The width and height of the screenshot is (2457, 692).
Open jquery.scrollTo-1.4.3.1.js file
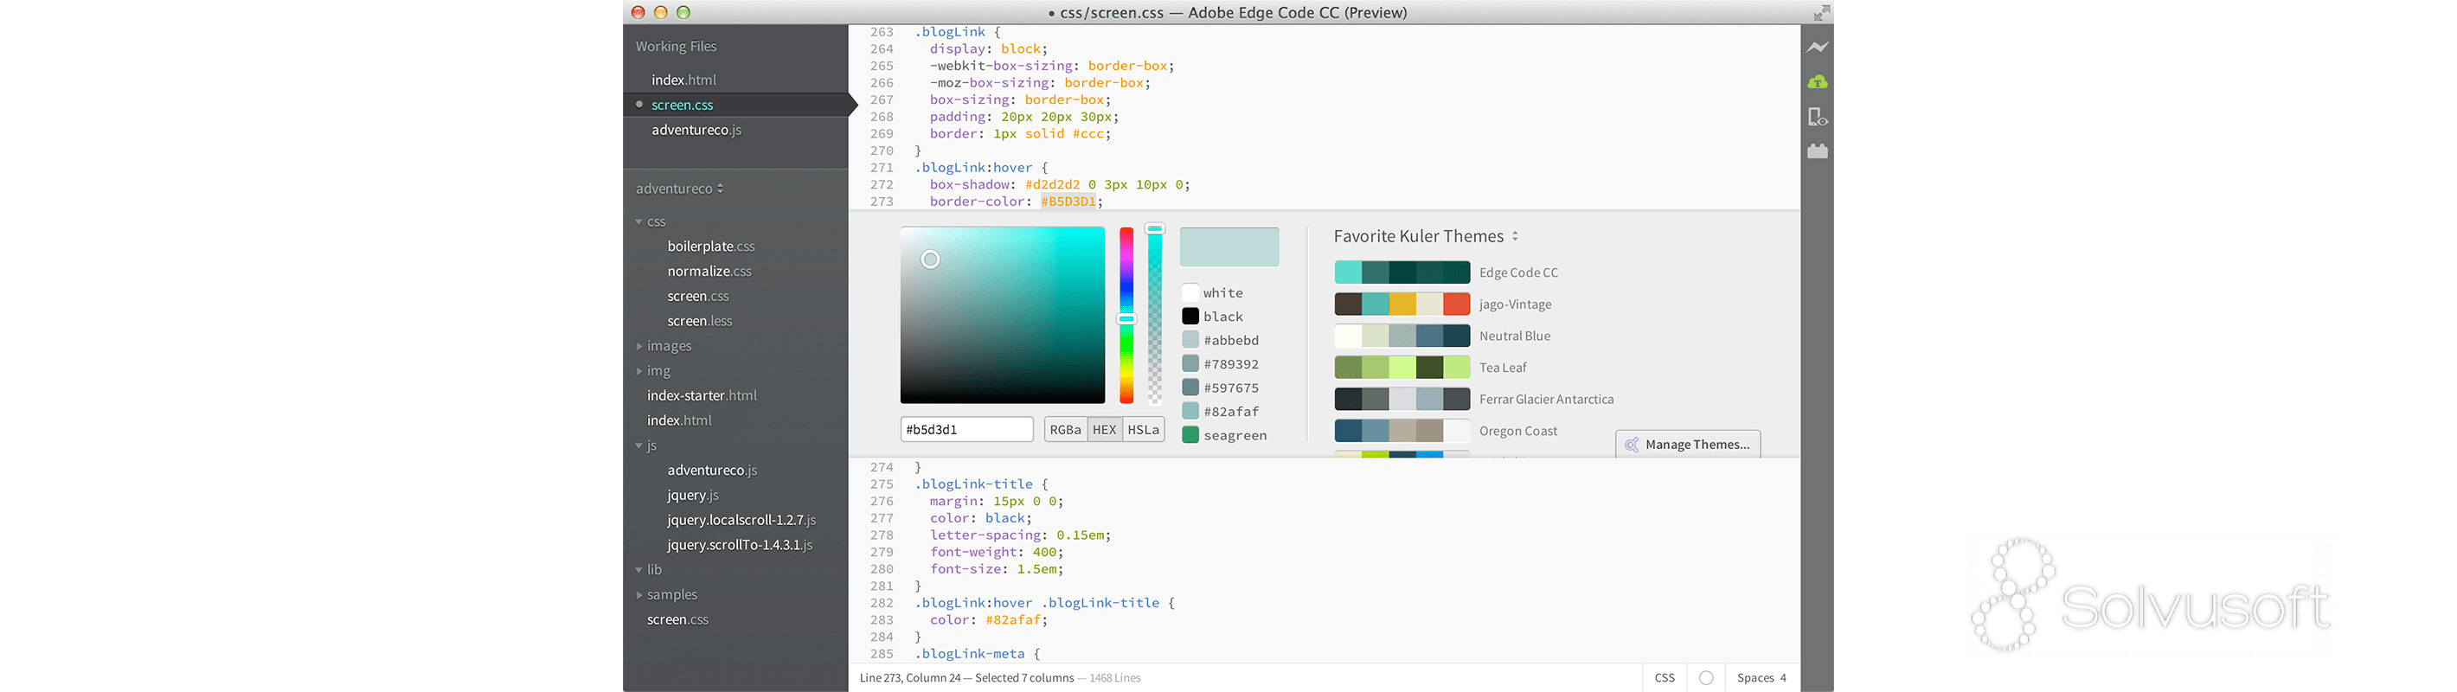[x=739, y=545]
